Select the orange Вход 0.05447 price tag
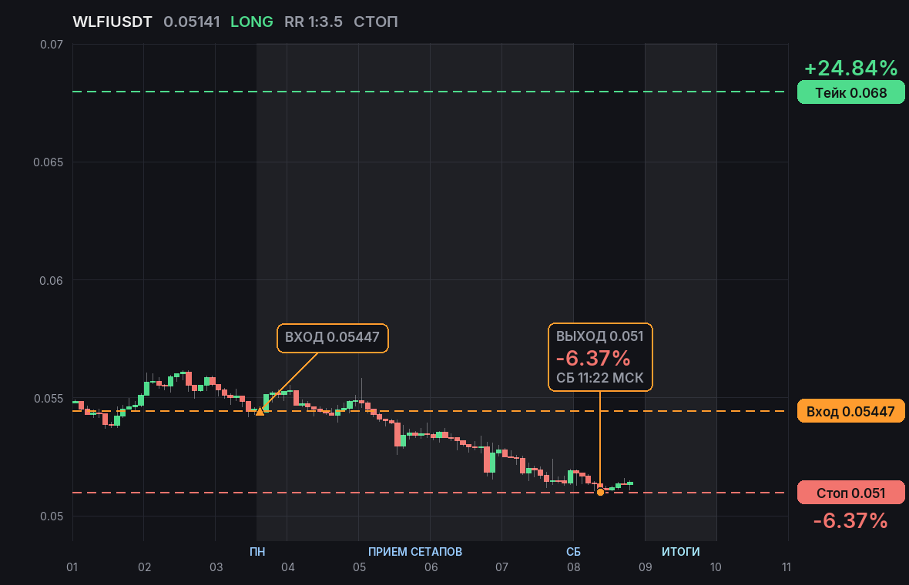Screen dimensions: 909x585 850,411
